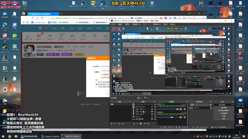Click 退出 button in OBS controls

coord(224,119)
